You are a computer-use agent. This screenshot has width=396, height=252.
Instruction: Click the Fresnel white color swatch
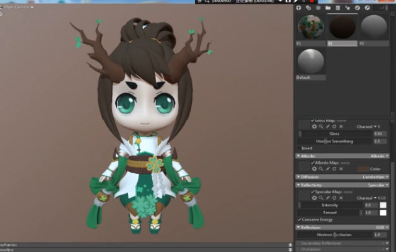point(383,212)
